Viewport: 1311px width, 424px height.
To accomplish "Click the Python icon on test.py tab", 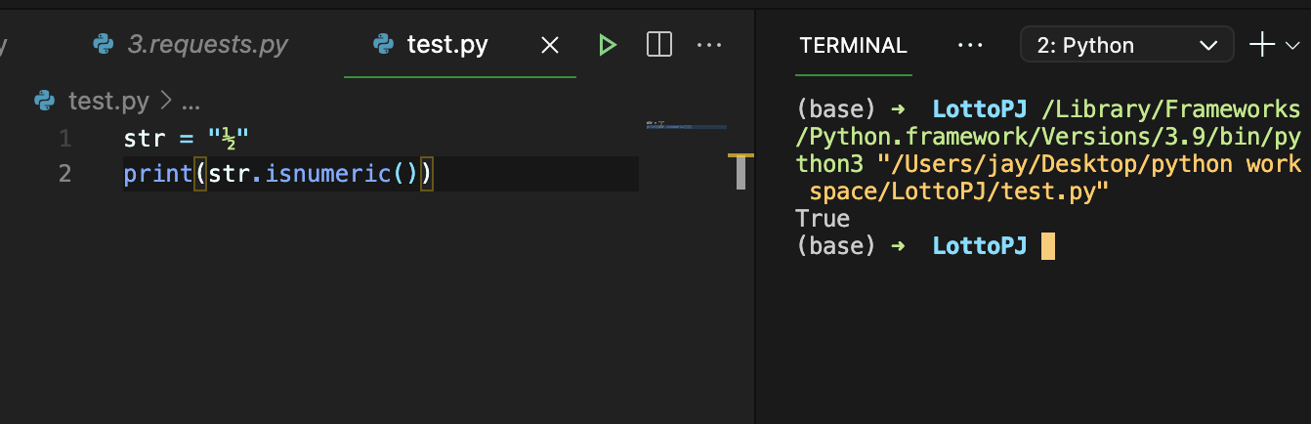I will tap(384, 45).
